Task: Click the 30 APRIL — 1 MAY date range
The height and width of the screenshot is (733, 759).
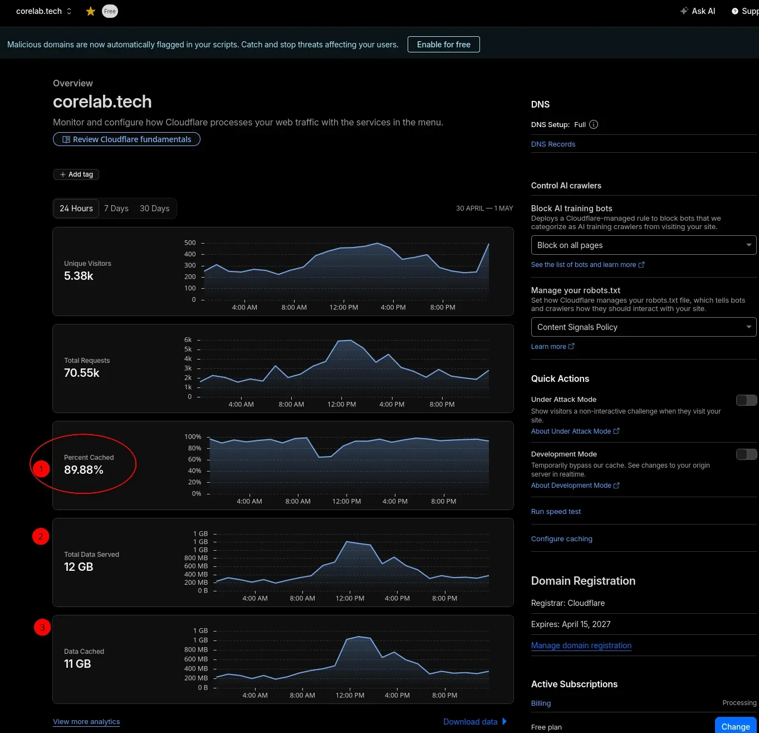Action: [x=484, y=208]
